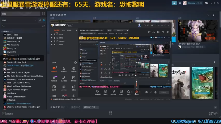Click the unlock padlock icon in stream header
Screen dimensions: 221x124
(x=154, y=32)
